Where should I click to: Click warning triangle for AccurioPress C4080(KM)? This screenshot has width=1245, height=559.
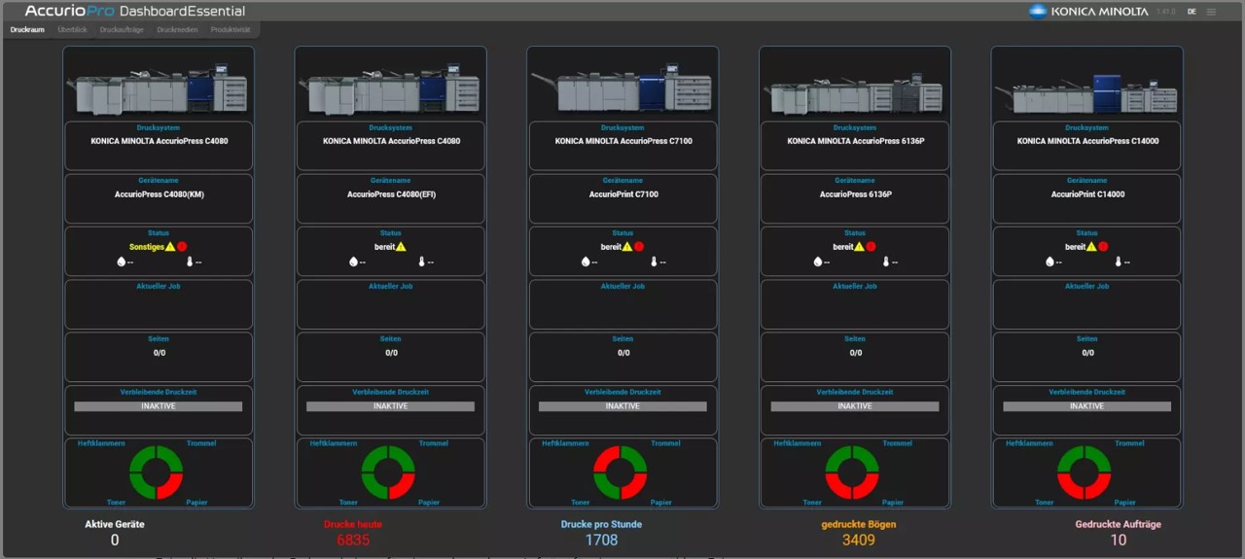click(x=169, y=247)
